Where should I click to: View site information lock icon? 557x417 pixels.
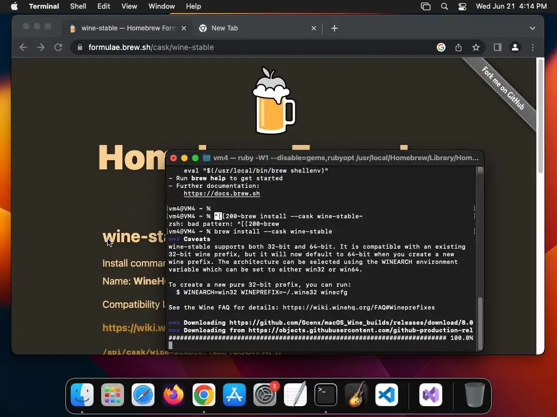[x=80, y=47]
